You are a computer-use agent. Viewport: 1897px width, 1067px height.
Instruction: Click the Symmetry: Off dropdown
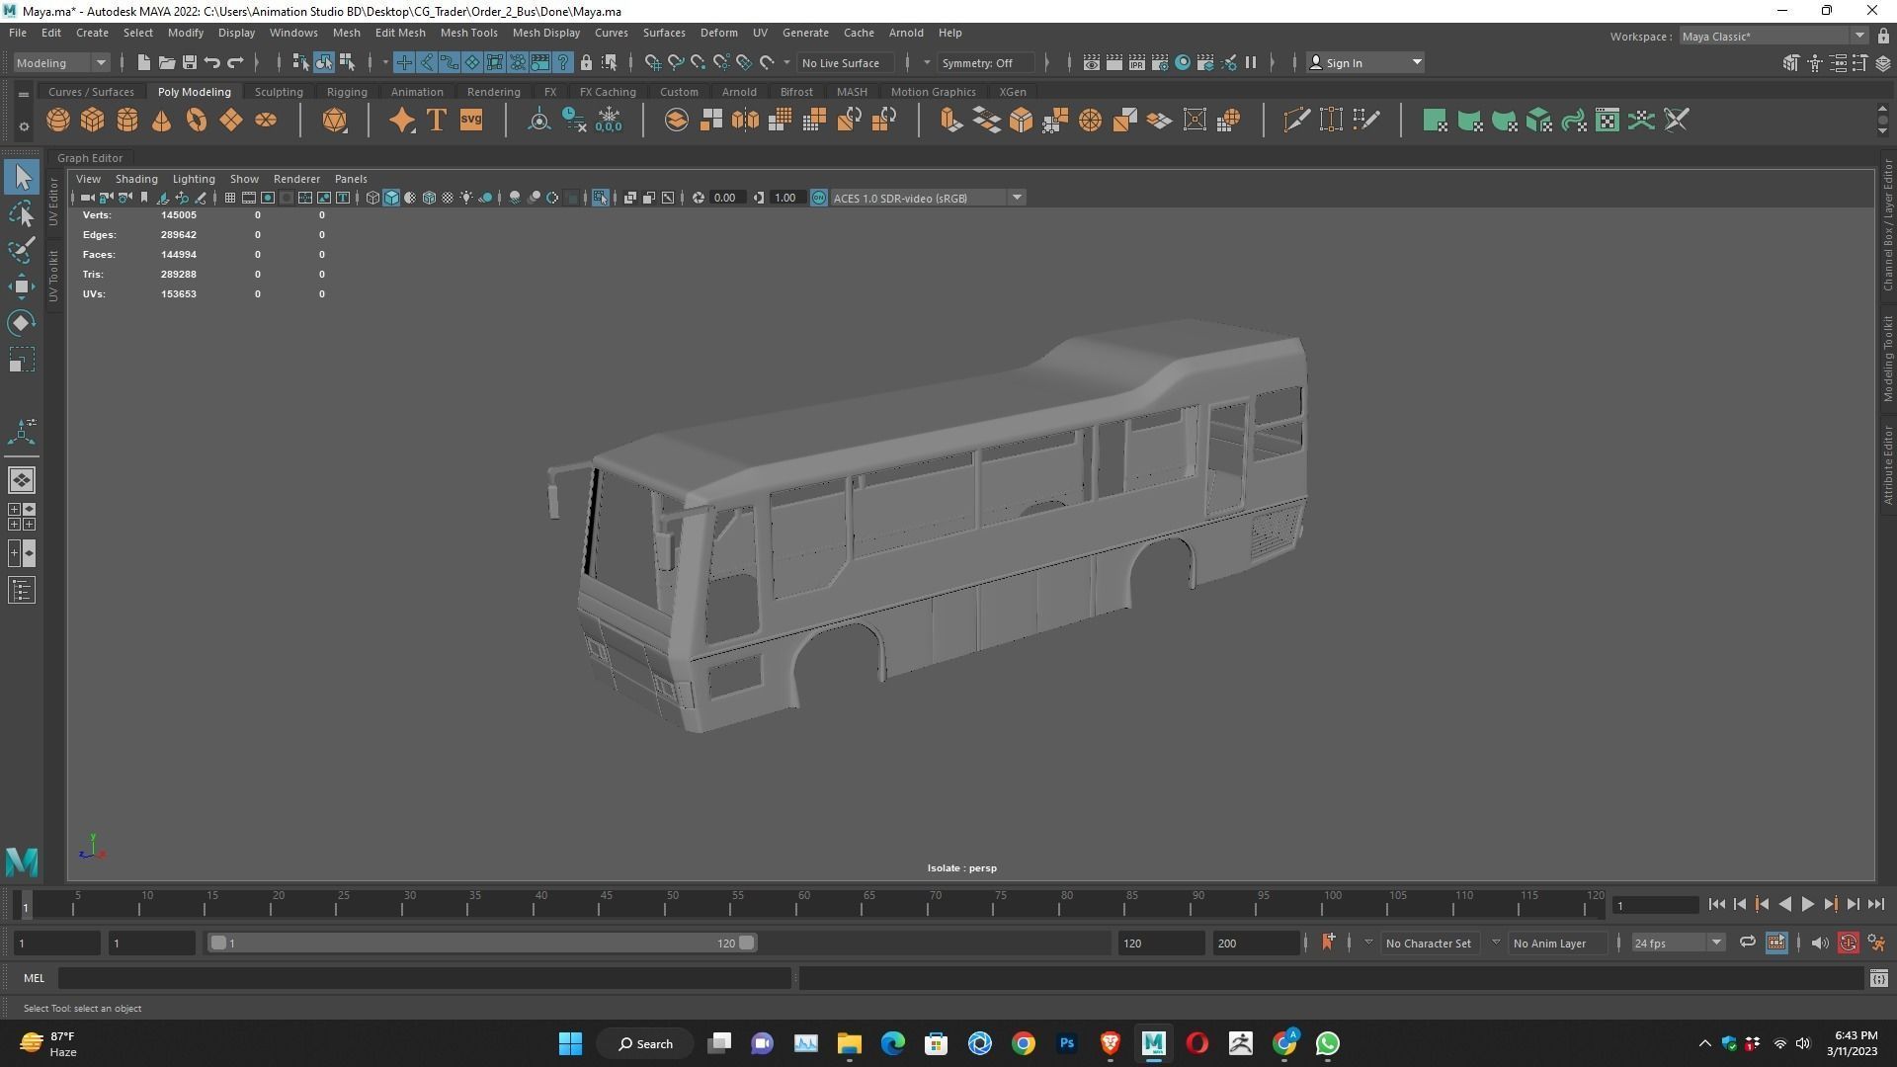(x=985, y=62)
